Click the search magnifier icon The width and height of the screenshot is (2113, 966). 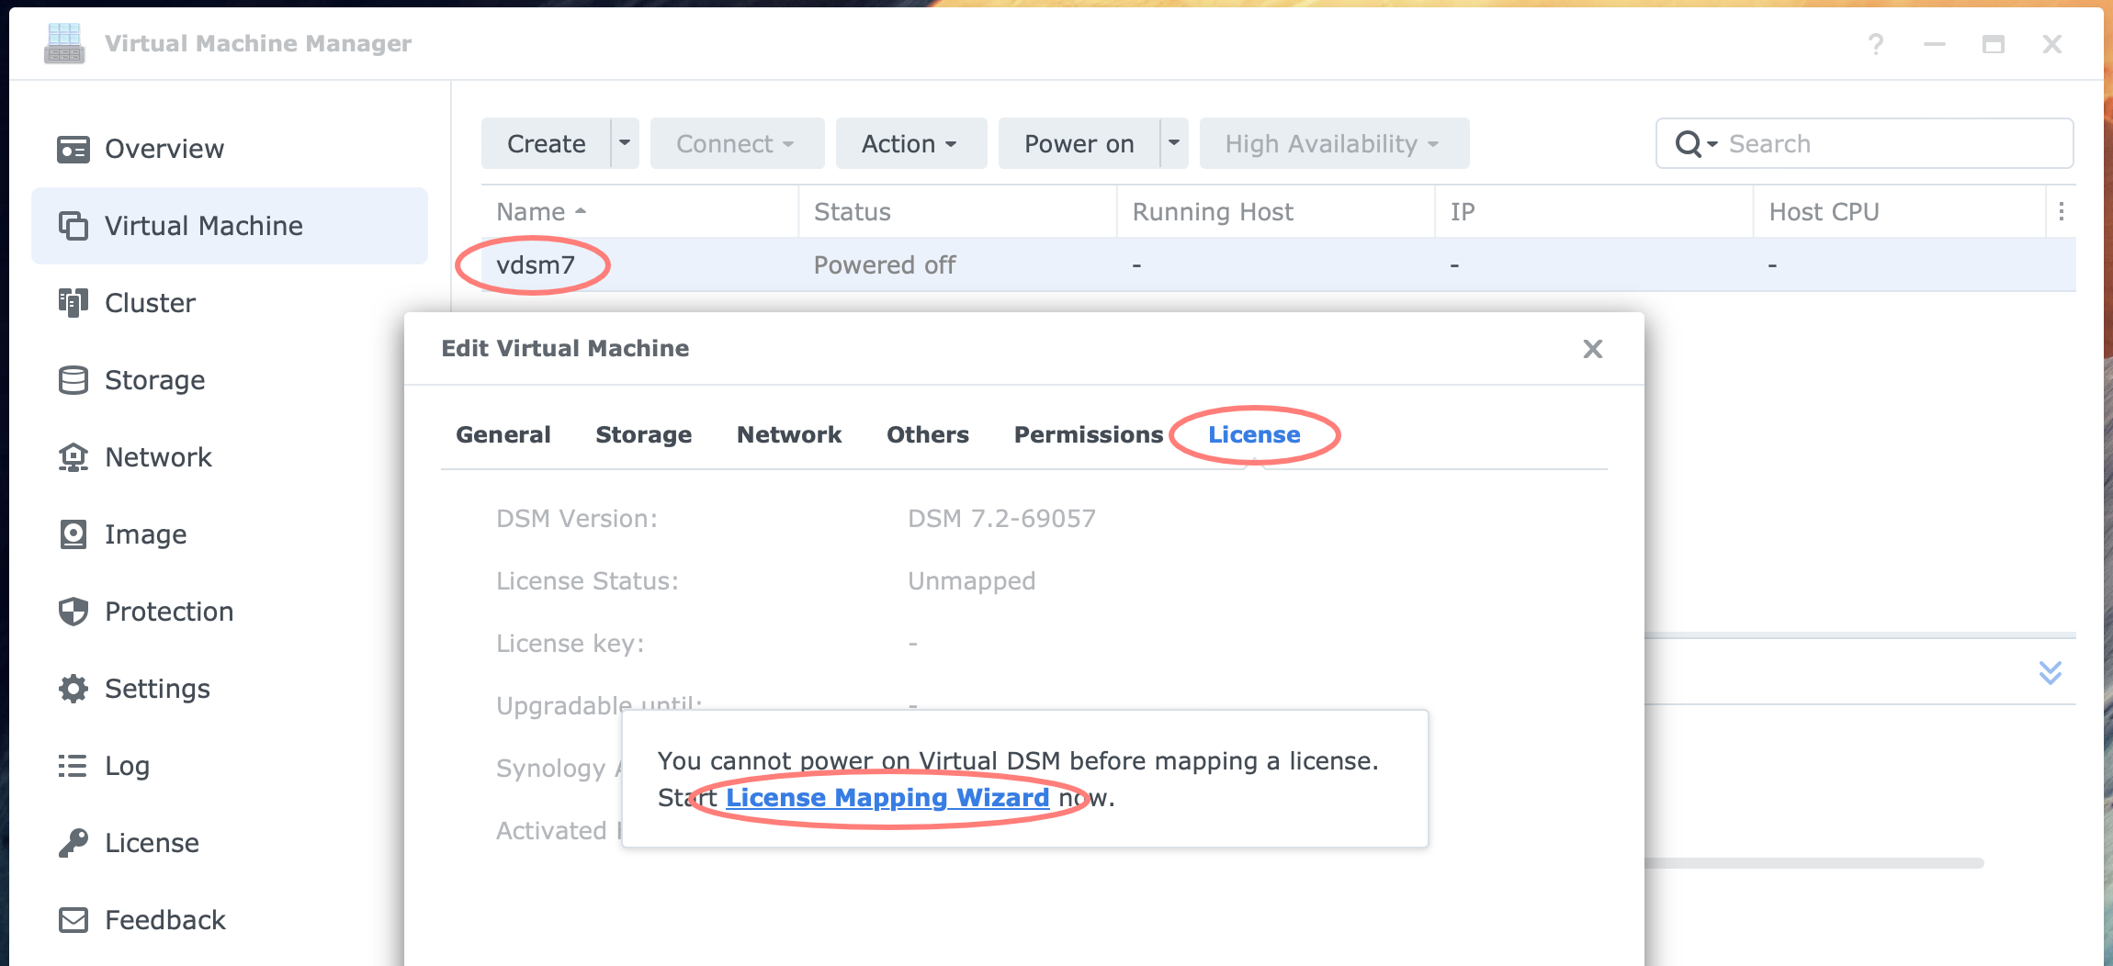click(1689, 143)
